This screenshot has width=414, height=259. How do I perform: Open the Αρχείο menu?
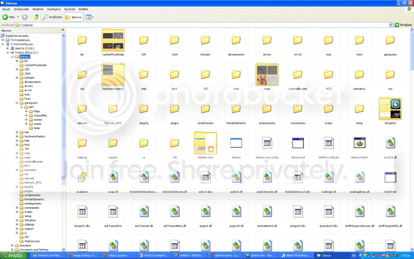pos(6,9)
